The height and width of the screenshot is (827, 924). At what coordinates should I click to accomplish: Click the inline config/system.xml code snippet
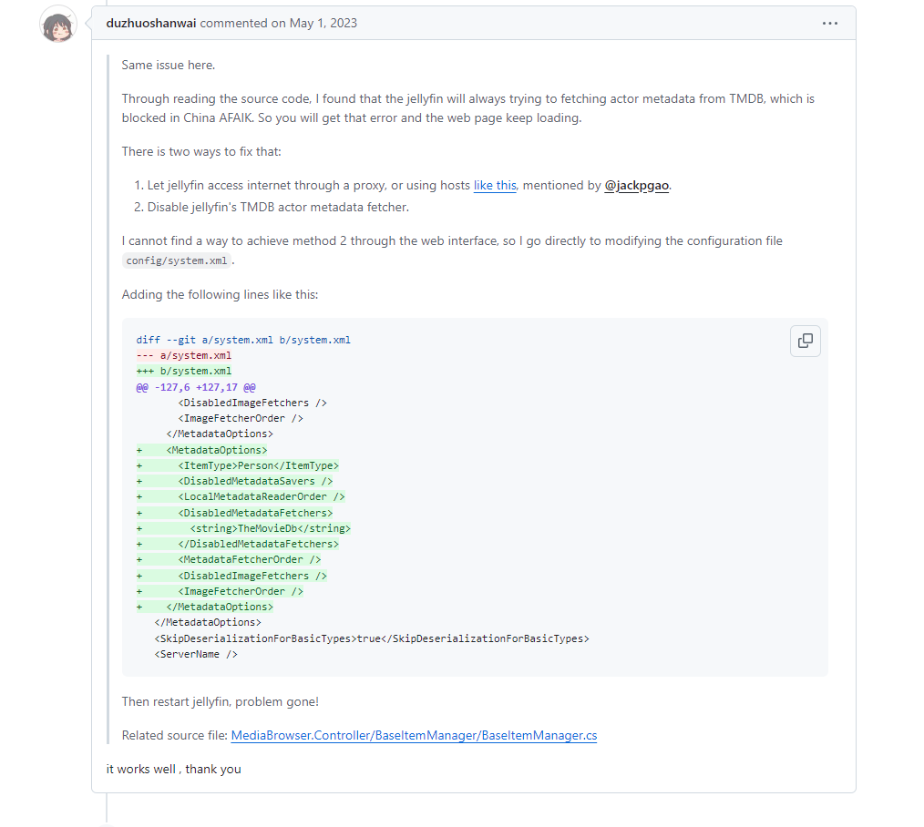[176, 260]
